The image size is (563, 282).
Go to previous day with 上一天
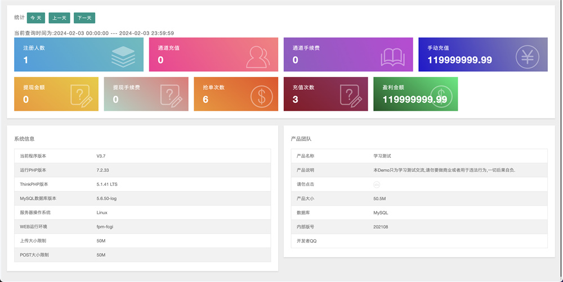pos(59,18)
